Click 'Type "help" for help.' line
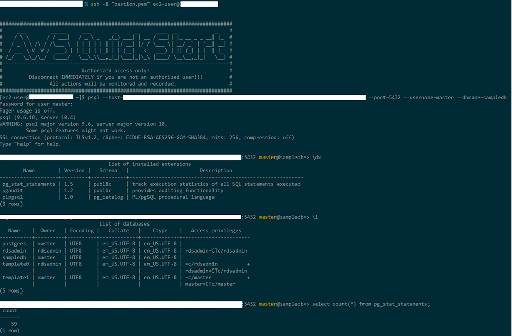This screenshot has height=336, width=512. point(30,144)
